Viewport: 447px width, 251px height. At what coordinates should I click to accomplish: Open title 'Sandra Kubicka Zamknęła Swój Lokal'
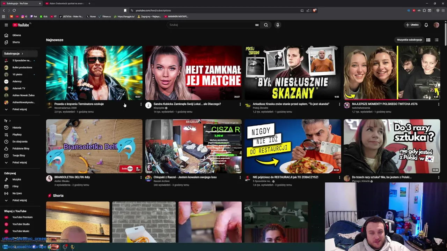[x=187, y=104]
